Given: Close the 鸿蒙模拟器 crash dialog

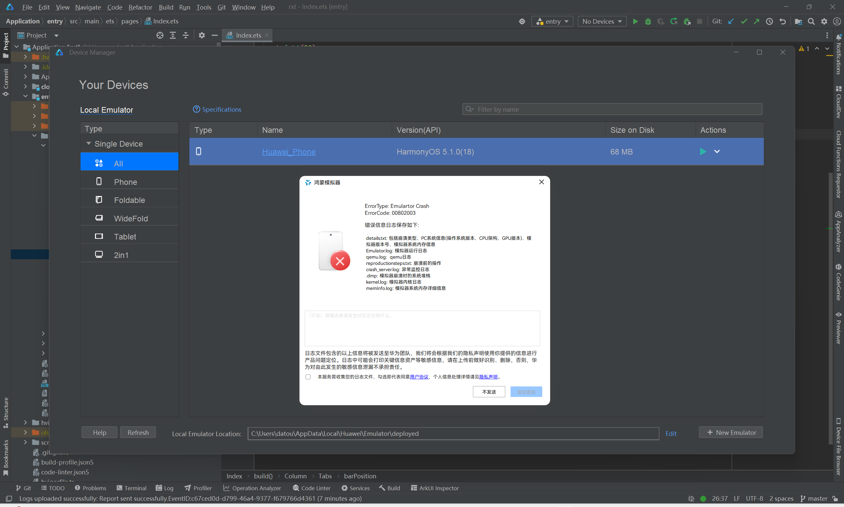Looking at the screenshot, I should click(x=541, y=182).
